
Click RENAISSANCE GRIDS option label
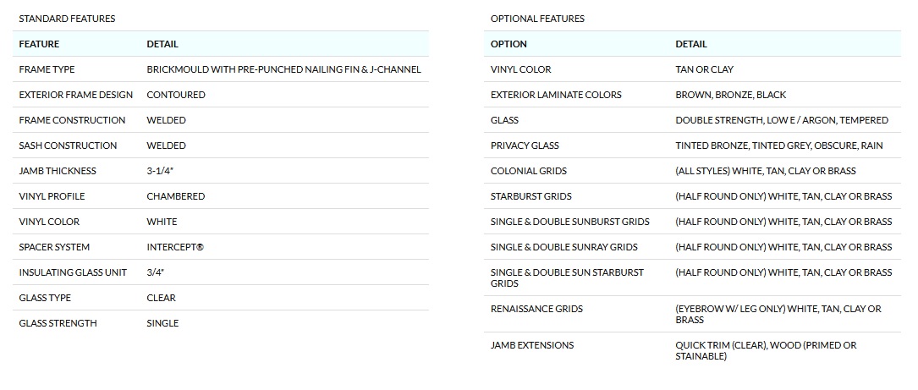pyautogui.click(x=536, y=309)
